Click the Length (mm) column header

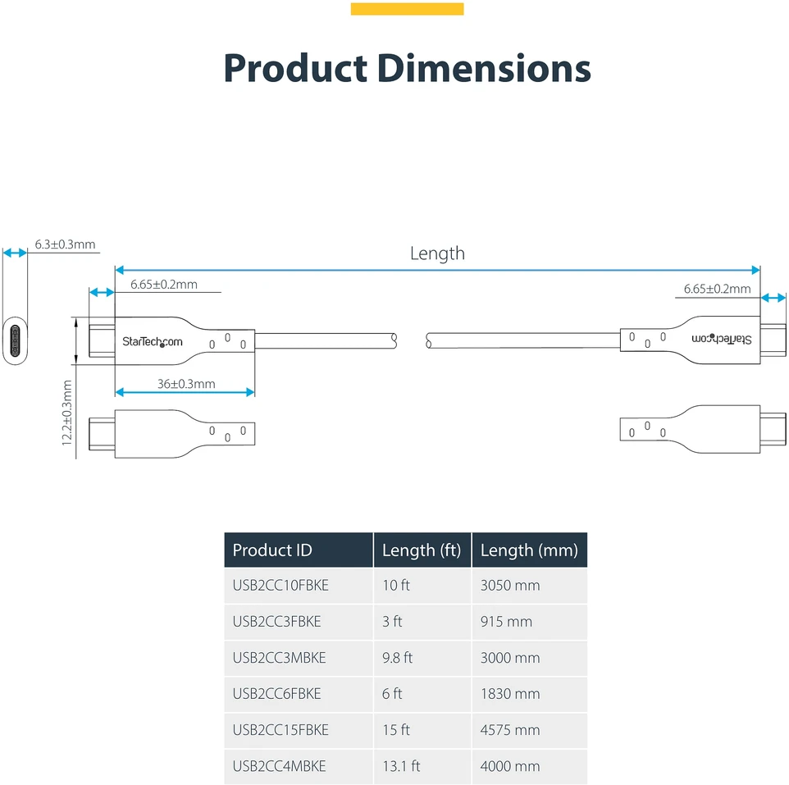tap(529, 550)
